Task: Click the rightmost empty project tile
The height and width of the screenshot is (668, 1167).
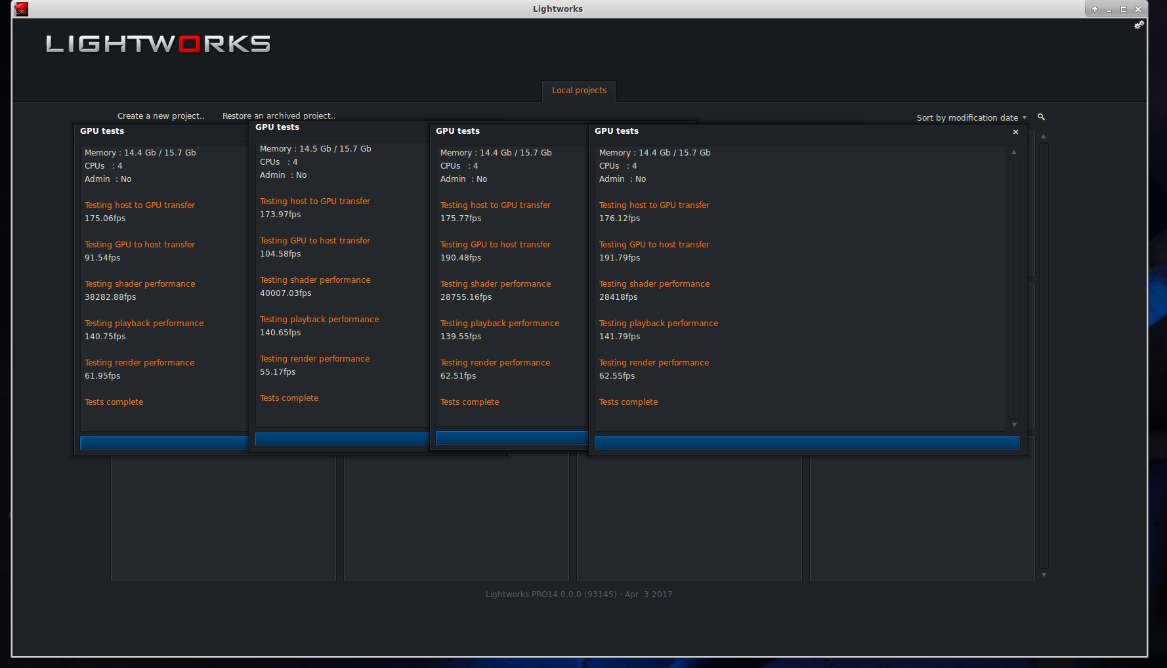Action: [x=922, y=518]
